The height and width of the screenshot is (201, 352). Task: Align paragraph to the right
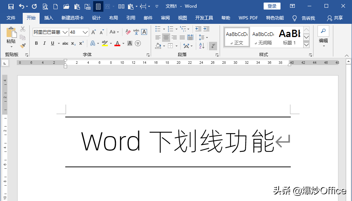[x=174, y=37]
